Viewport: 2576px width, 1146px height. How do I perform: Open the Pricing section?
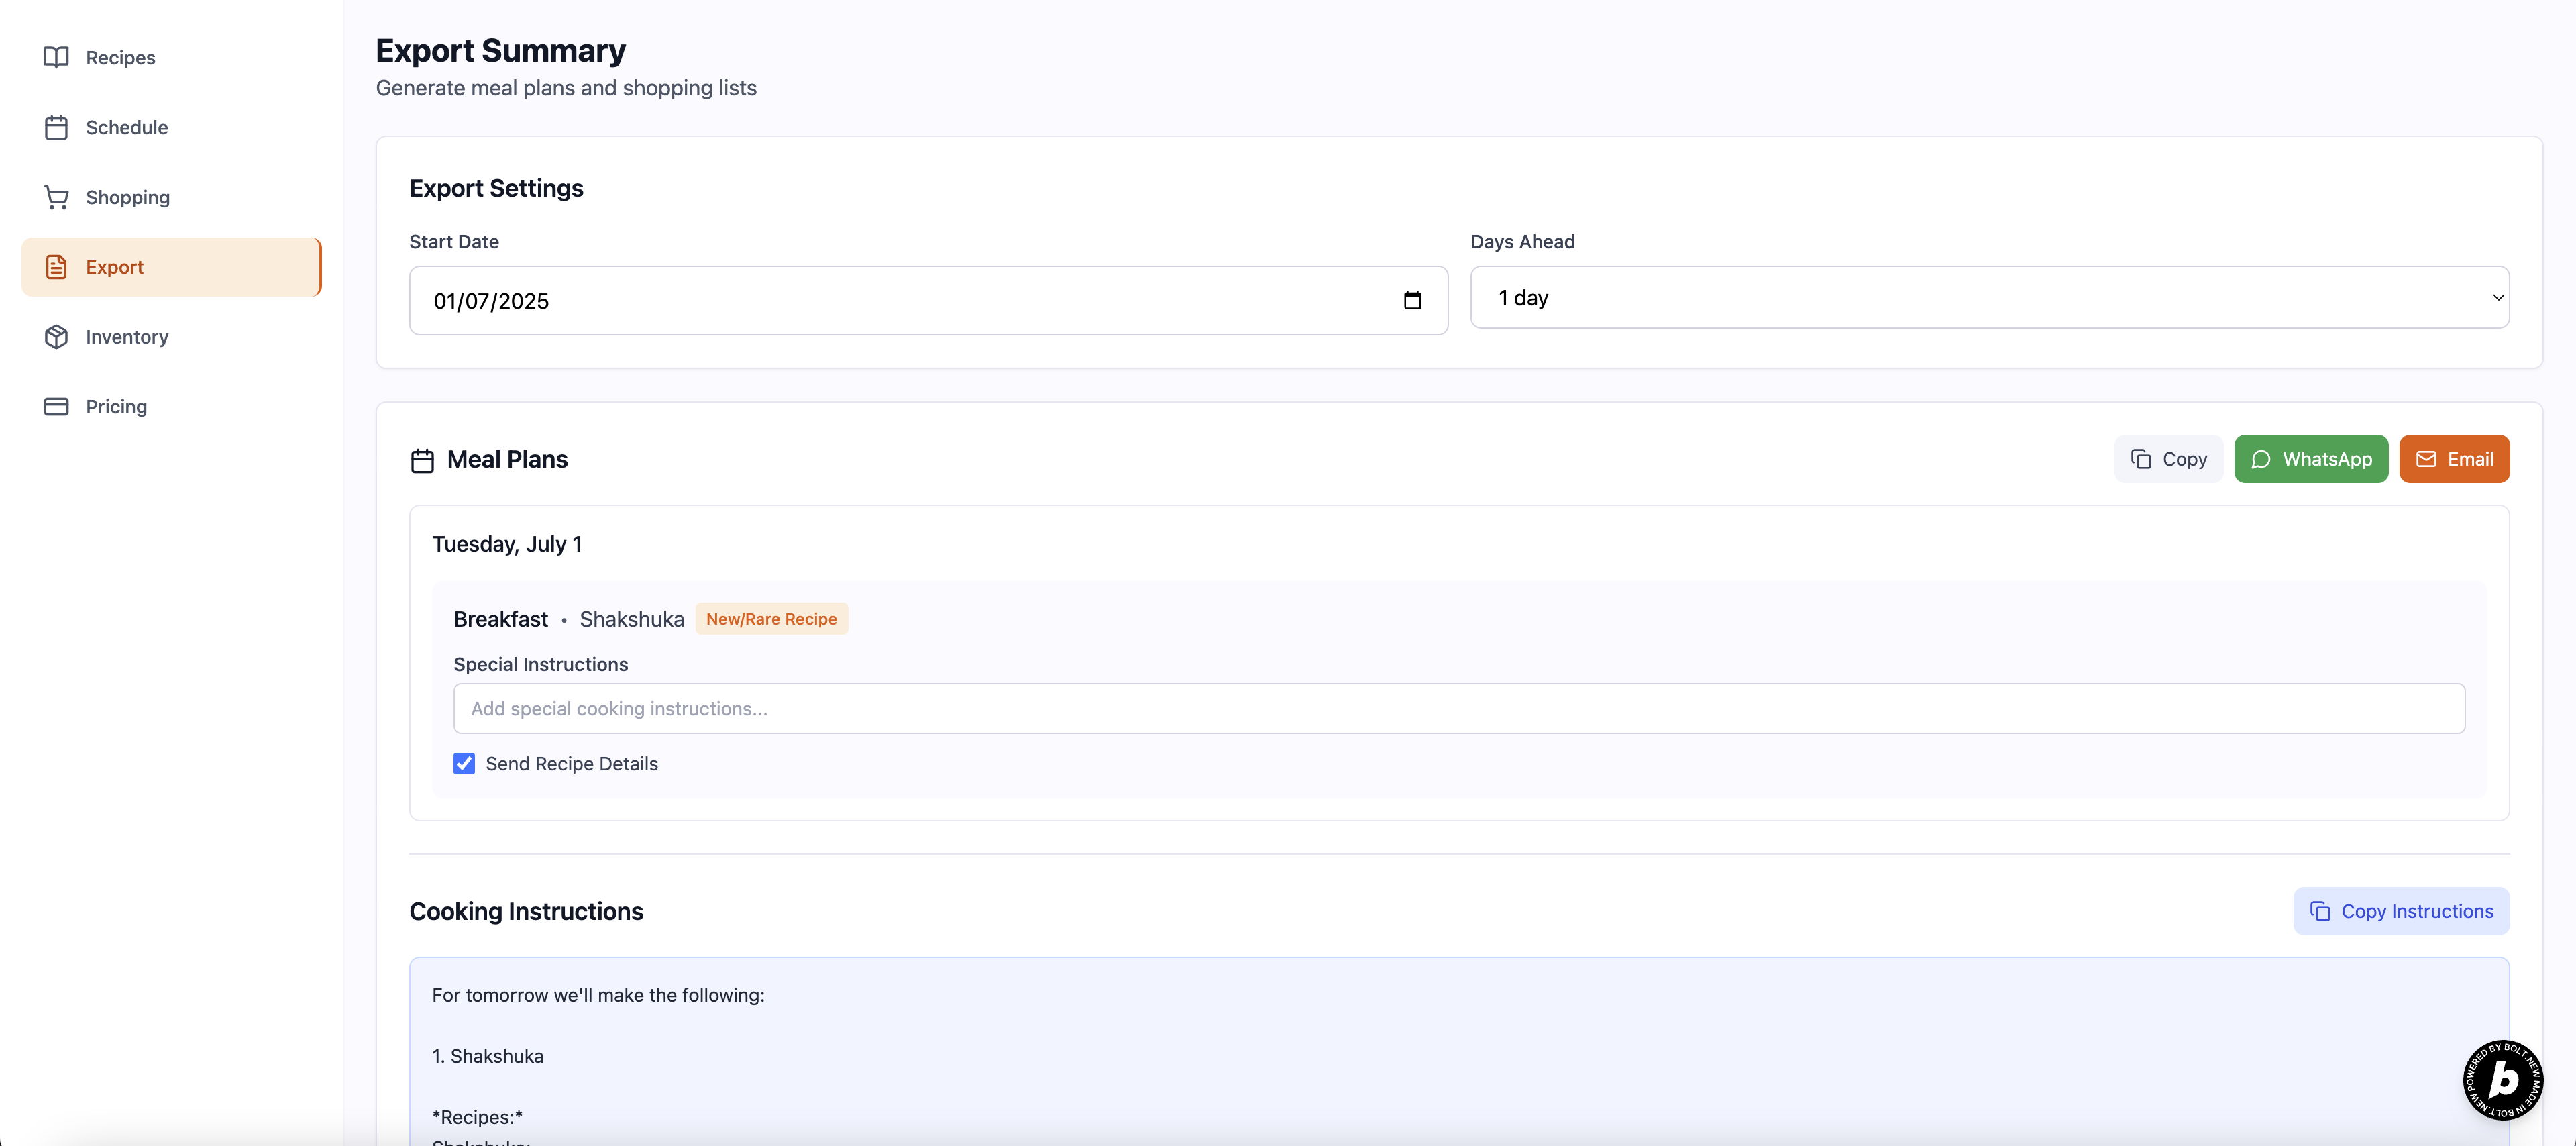116,407
